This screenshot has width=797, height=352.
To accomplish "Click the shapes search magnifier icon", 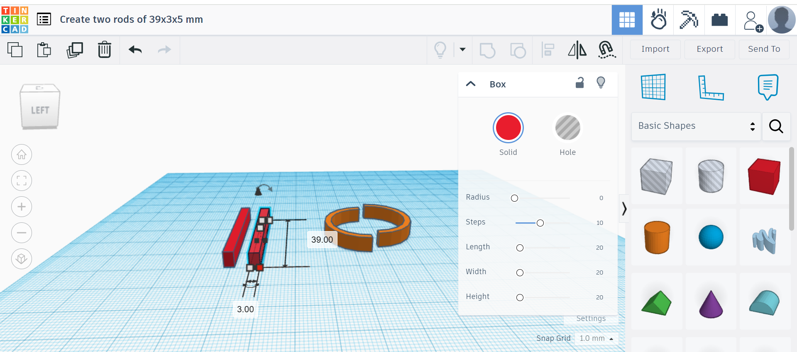I will tap(776, 126).
